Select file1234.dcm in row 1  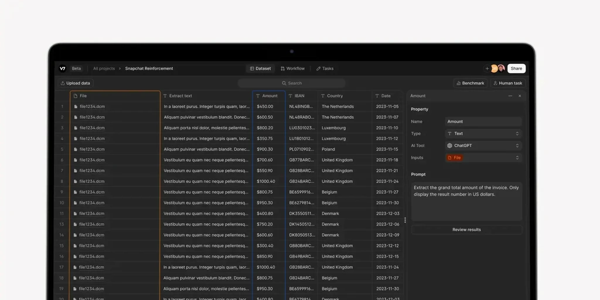click(92, 107)
